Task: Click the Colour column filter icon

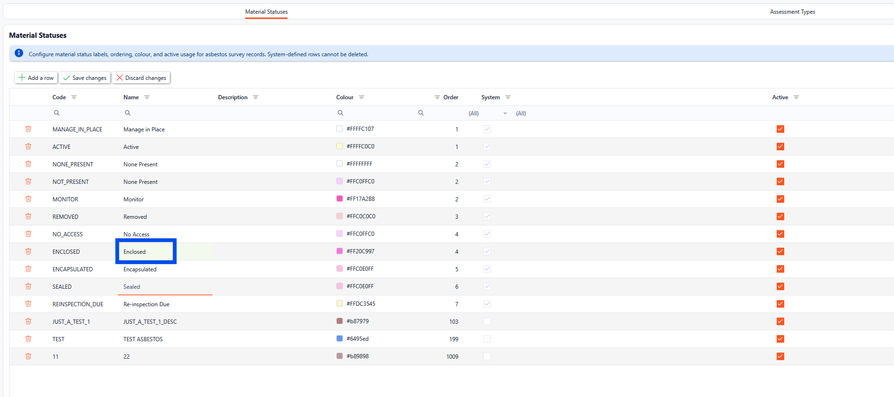Action: point(361,97)
